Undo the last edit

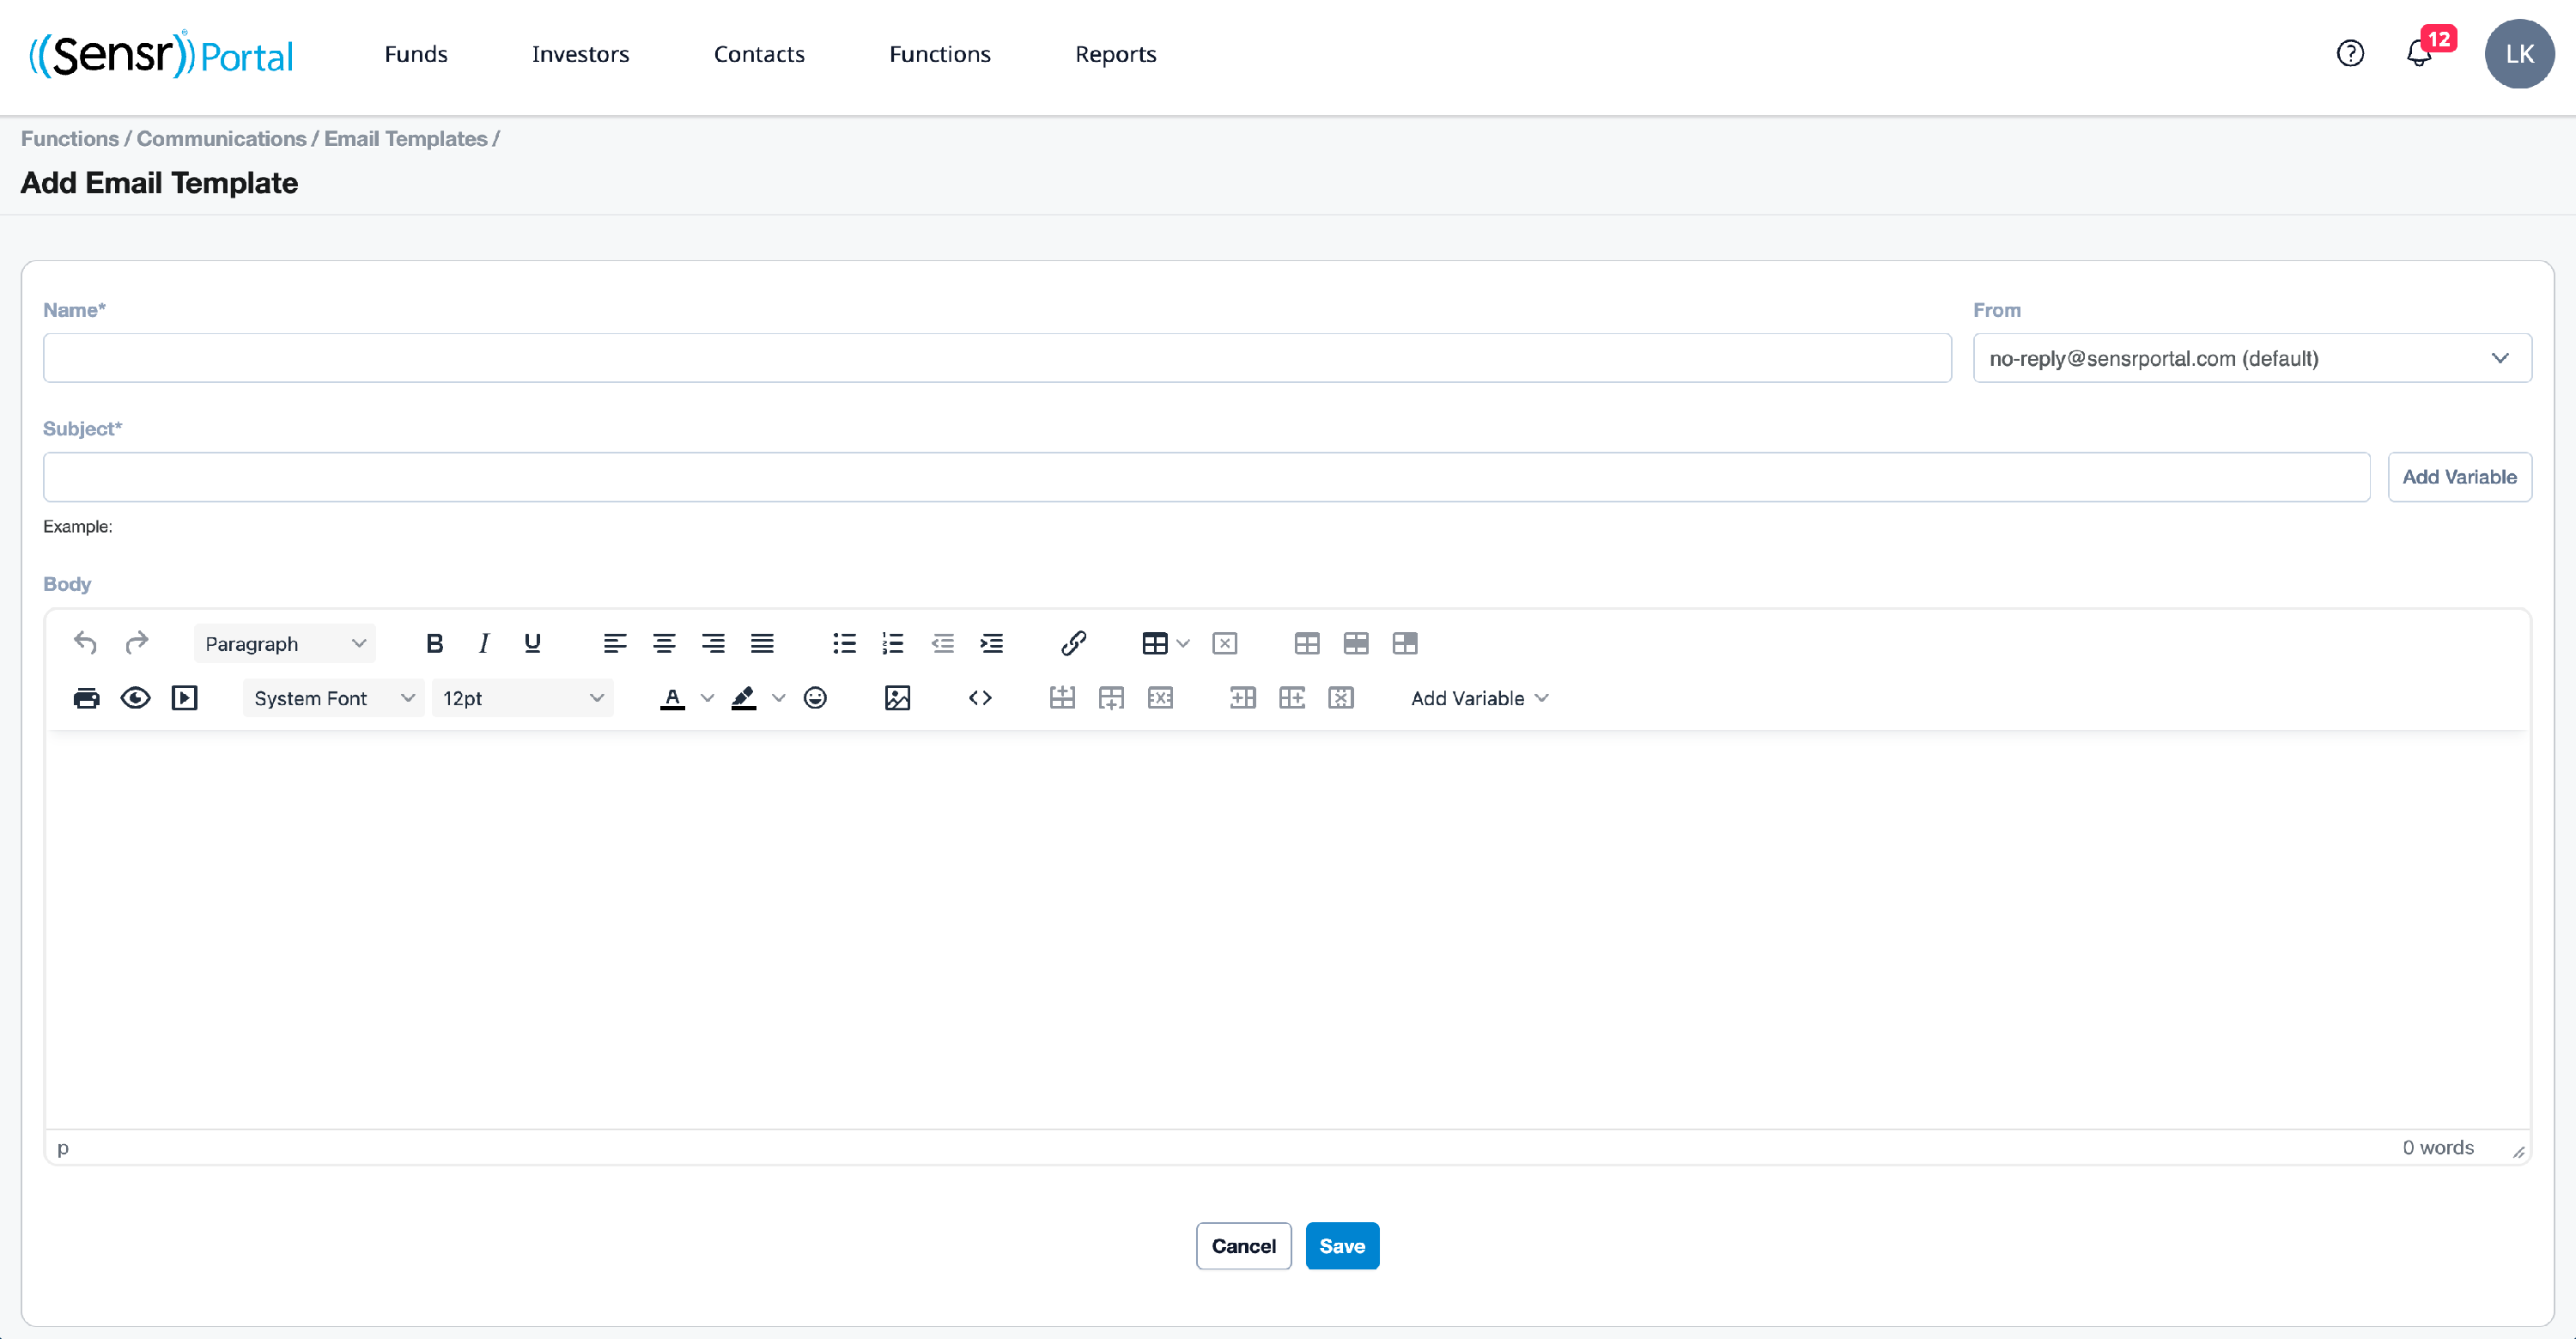(86, 643)
